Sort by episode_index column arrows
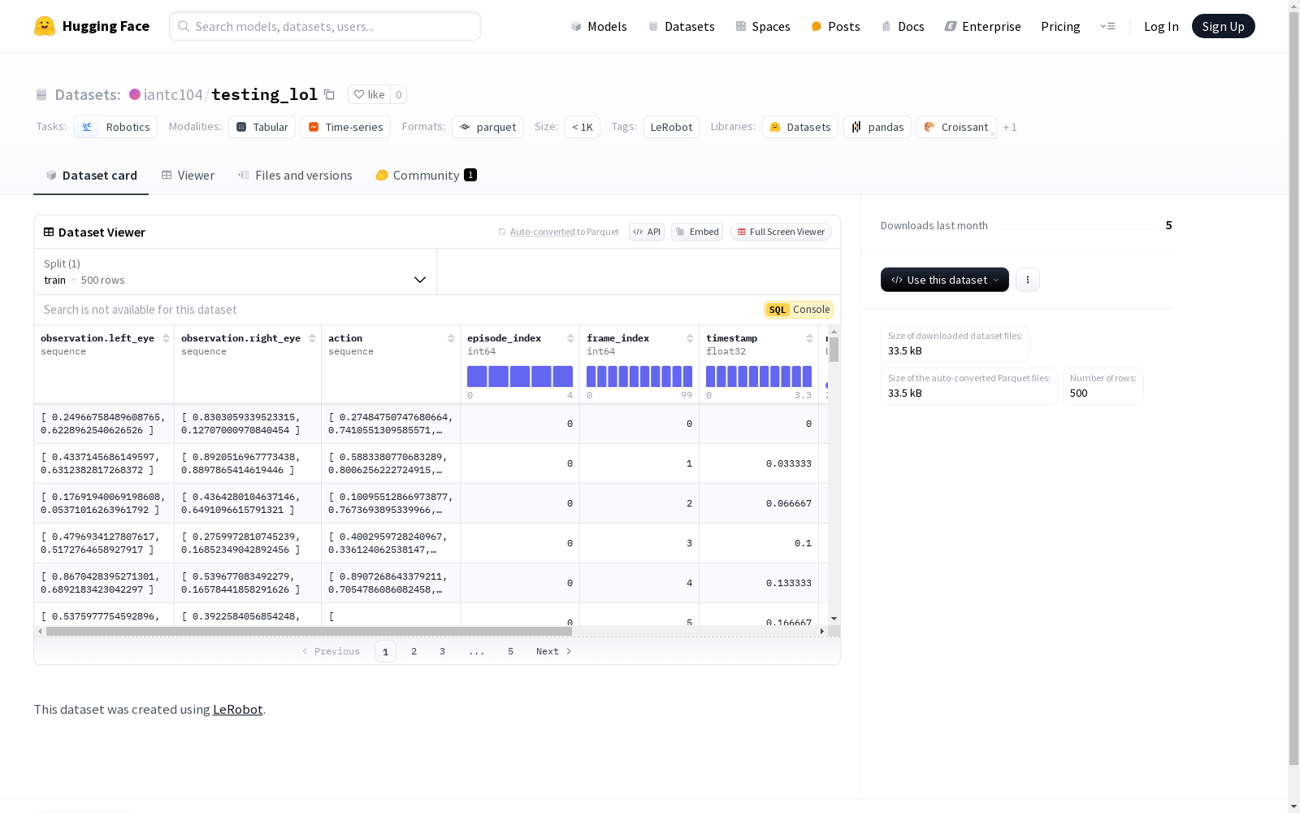 570,338
